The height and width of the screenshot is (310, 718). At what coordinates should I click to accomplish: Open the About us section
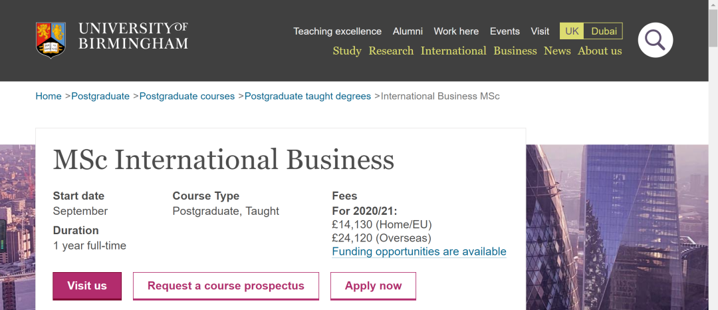click(x=600, y=51)
